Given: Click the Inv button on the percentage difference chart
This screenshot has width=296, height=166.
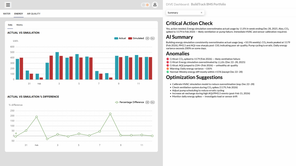Looking at the screenshot, I should pos(152,102).
